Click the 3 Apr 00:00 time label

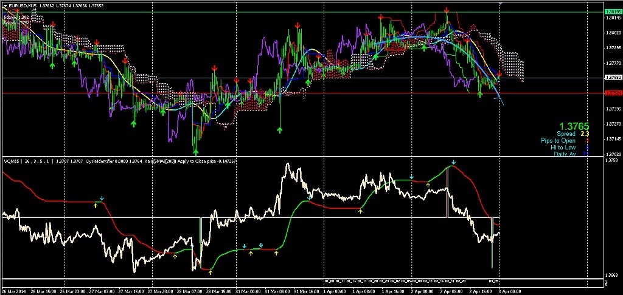click(x=509, y=291)
